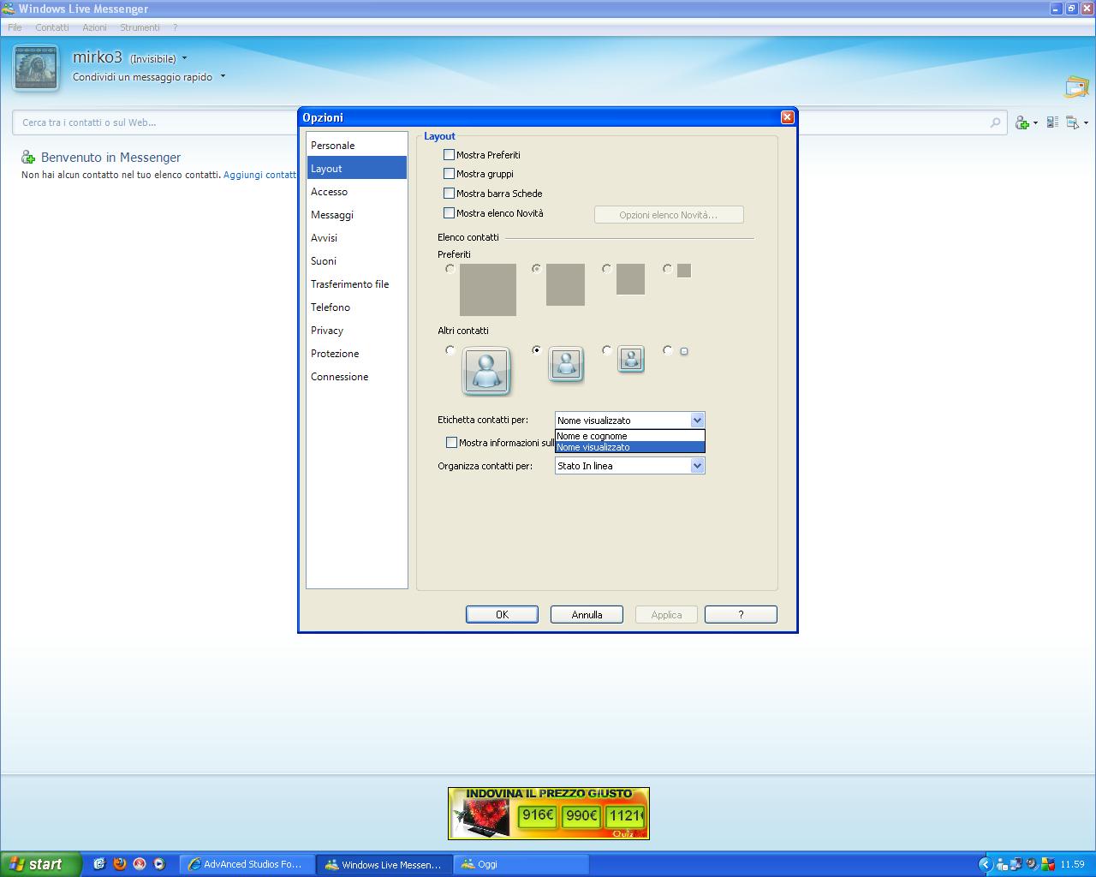Click the add contact icon in toolbar
Screen dimensions: 1096x877
[x=1022, y=122]
